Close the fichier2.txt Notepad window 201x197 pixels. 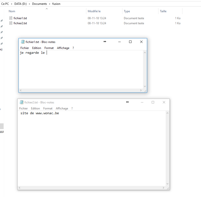(164, 102)
